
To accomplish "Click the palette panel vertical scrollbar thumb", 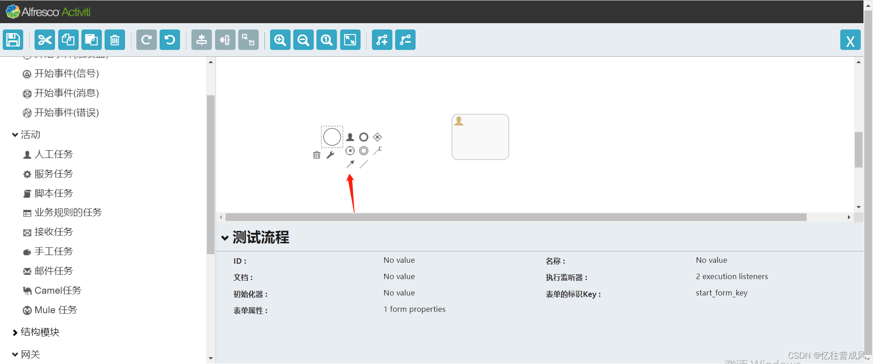I will point(211,175).
